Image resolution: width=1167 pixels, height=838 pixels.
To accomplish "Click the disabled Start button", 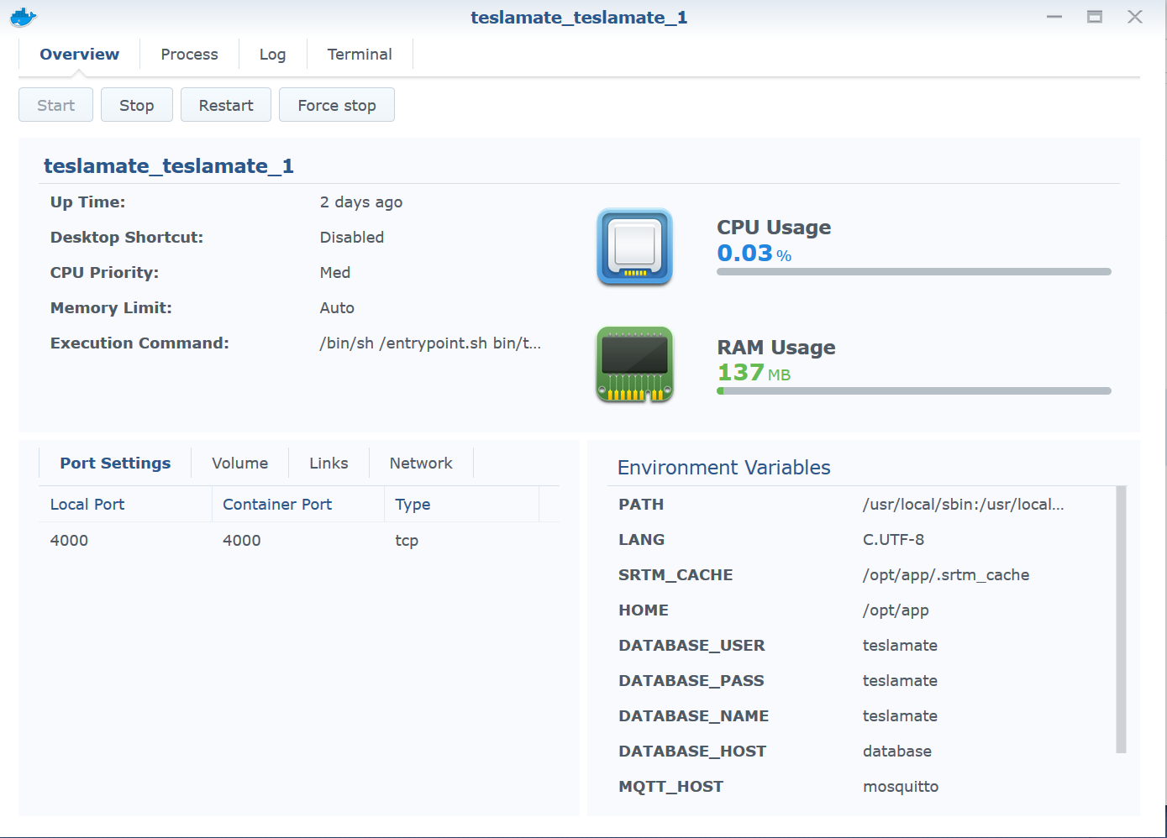I will 55,105.
